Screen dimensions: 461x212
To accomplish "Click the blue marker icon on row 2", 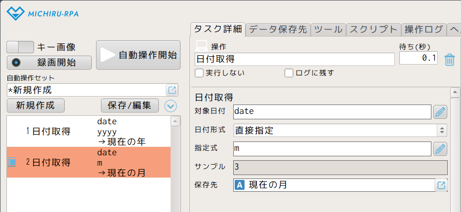I will pyautogui.click(x=12, y=162).
